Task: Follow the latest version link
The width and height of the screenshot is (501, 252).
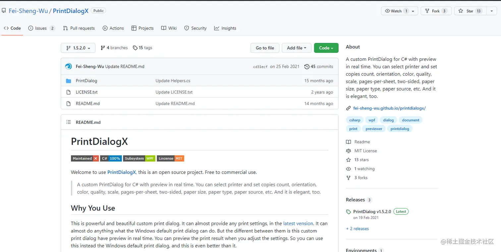Action: pos(298,224)
